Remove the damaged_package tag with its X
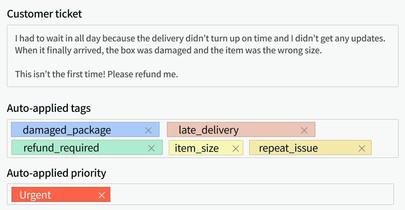 point(149,130)
